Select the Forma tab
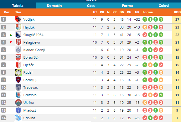 127,6
